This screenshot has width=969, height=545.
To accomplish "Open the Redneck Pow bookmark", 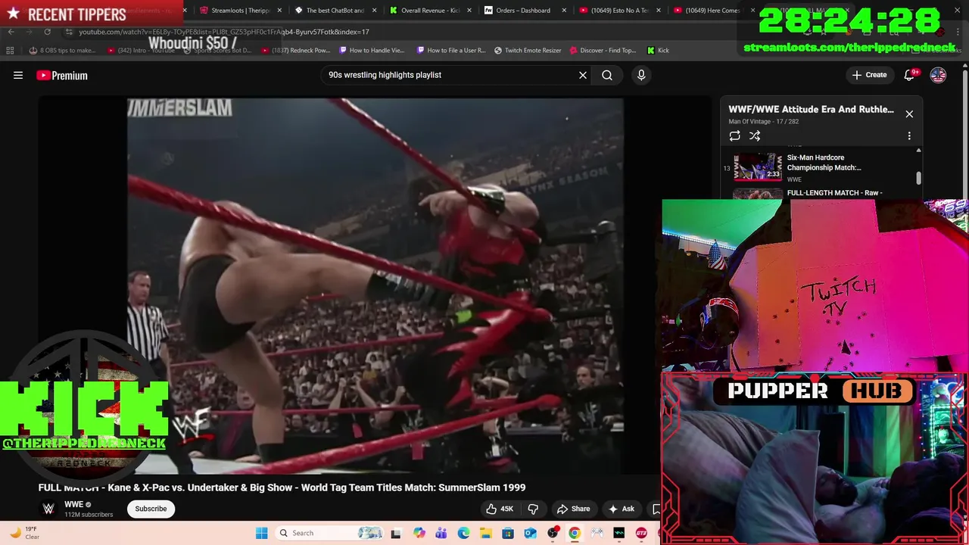I will tap(295, 50).
